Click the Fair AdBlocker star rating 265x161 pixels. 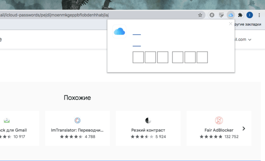(211, 137)
